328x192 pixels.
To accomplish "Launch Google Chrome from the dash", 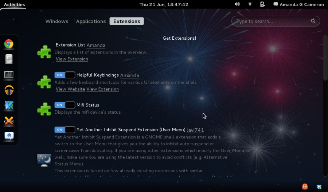I will coord(9,44).
